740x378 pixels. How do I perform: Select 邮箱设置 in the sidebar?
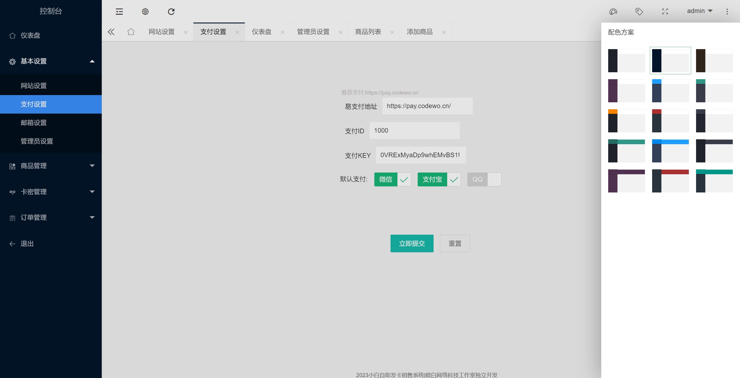(x=34, y=123)
